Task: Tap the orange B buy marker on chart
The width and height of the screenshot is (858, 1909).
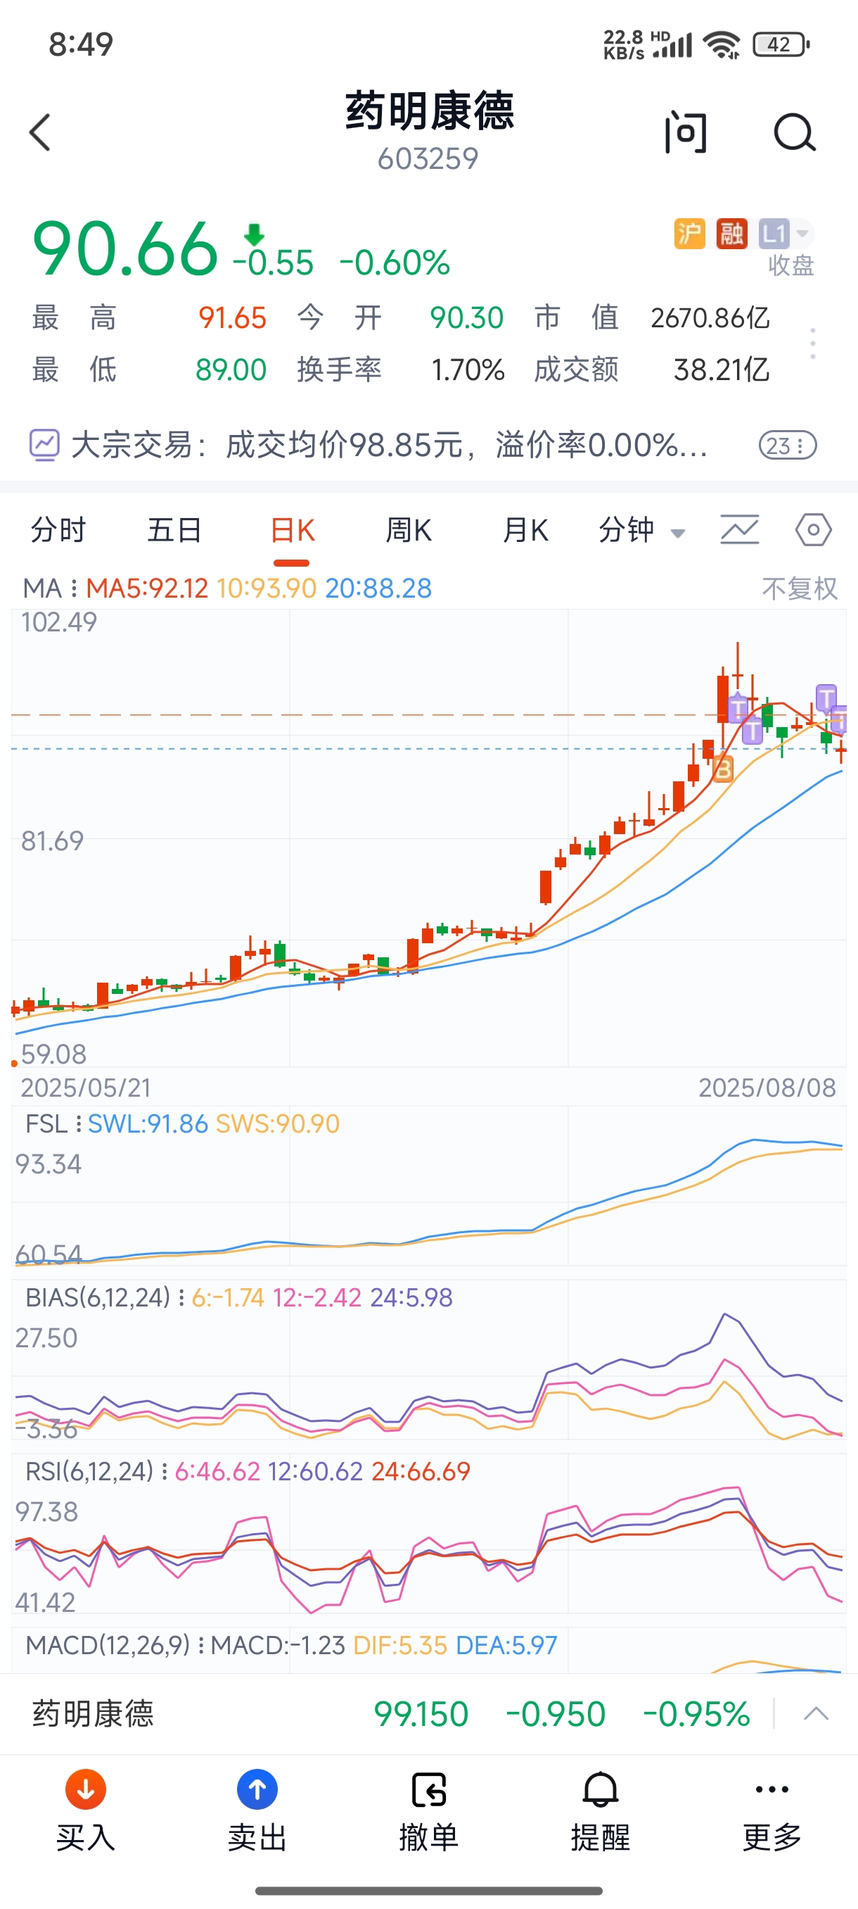Action: click(x=723, y=769)
